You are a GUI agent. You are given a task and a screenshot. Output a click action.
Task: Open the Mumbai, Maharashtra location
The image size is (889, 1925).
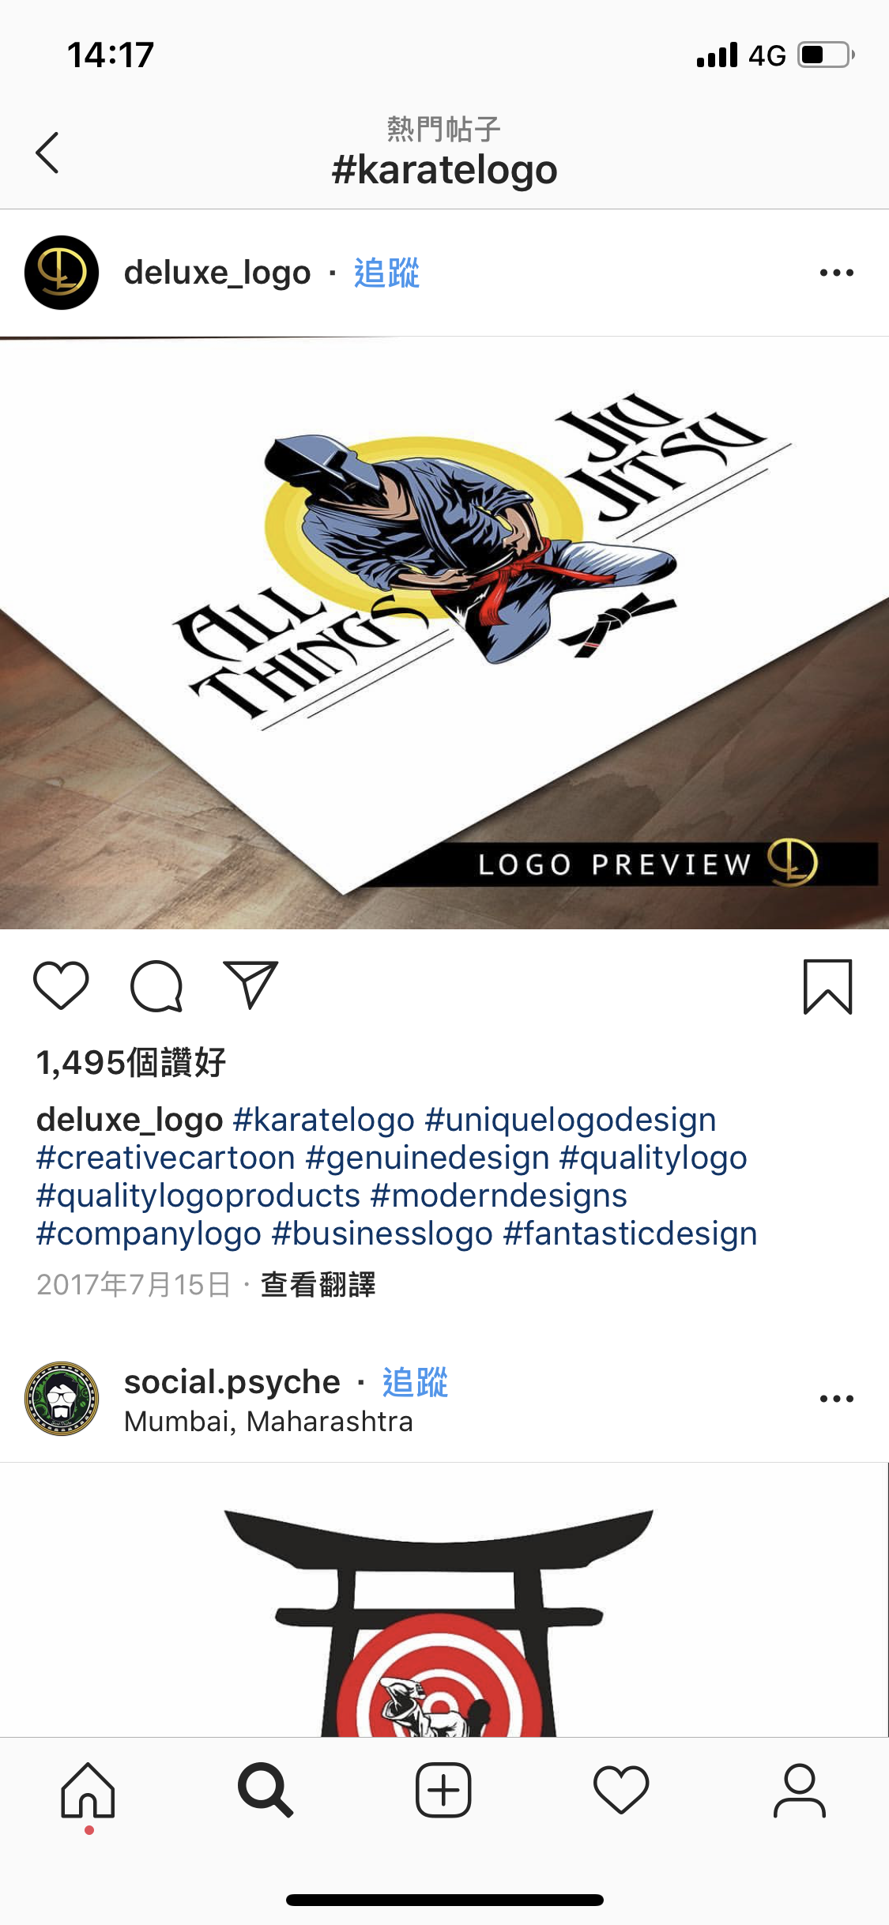[x=269, y=1422]
